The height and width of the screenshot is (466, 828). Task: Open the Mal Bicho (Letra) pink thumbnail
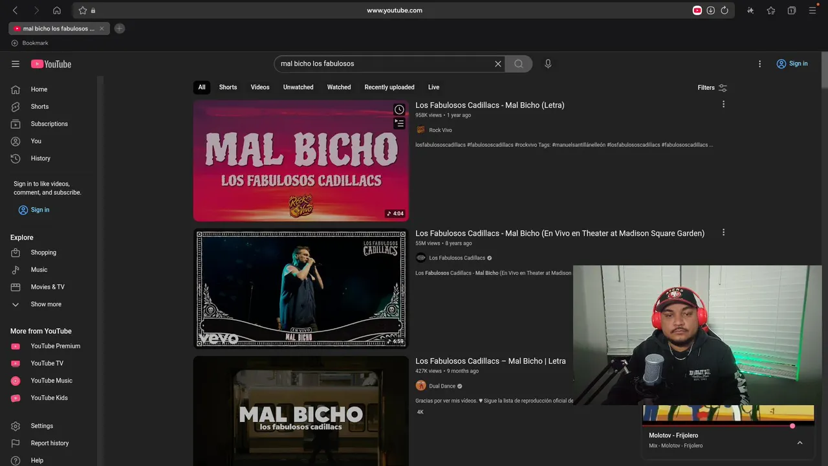pos(301,161)
